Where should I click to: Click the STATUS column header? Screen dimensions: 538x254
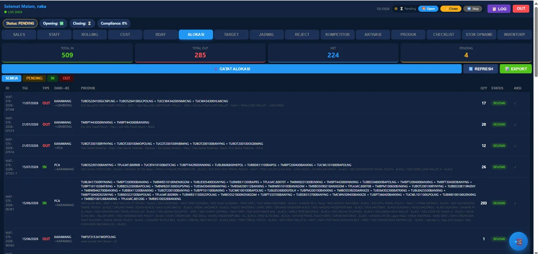(x=497, y=88)
